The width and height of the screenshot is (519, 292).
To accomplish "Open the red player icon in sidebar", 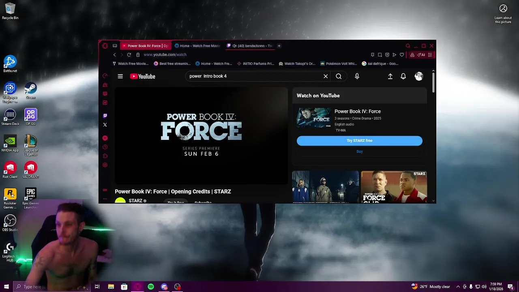I will pyautogui.click(x=105, y=138).
